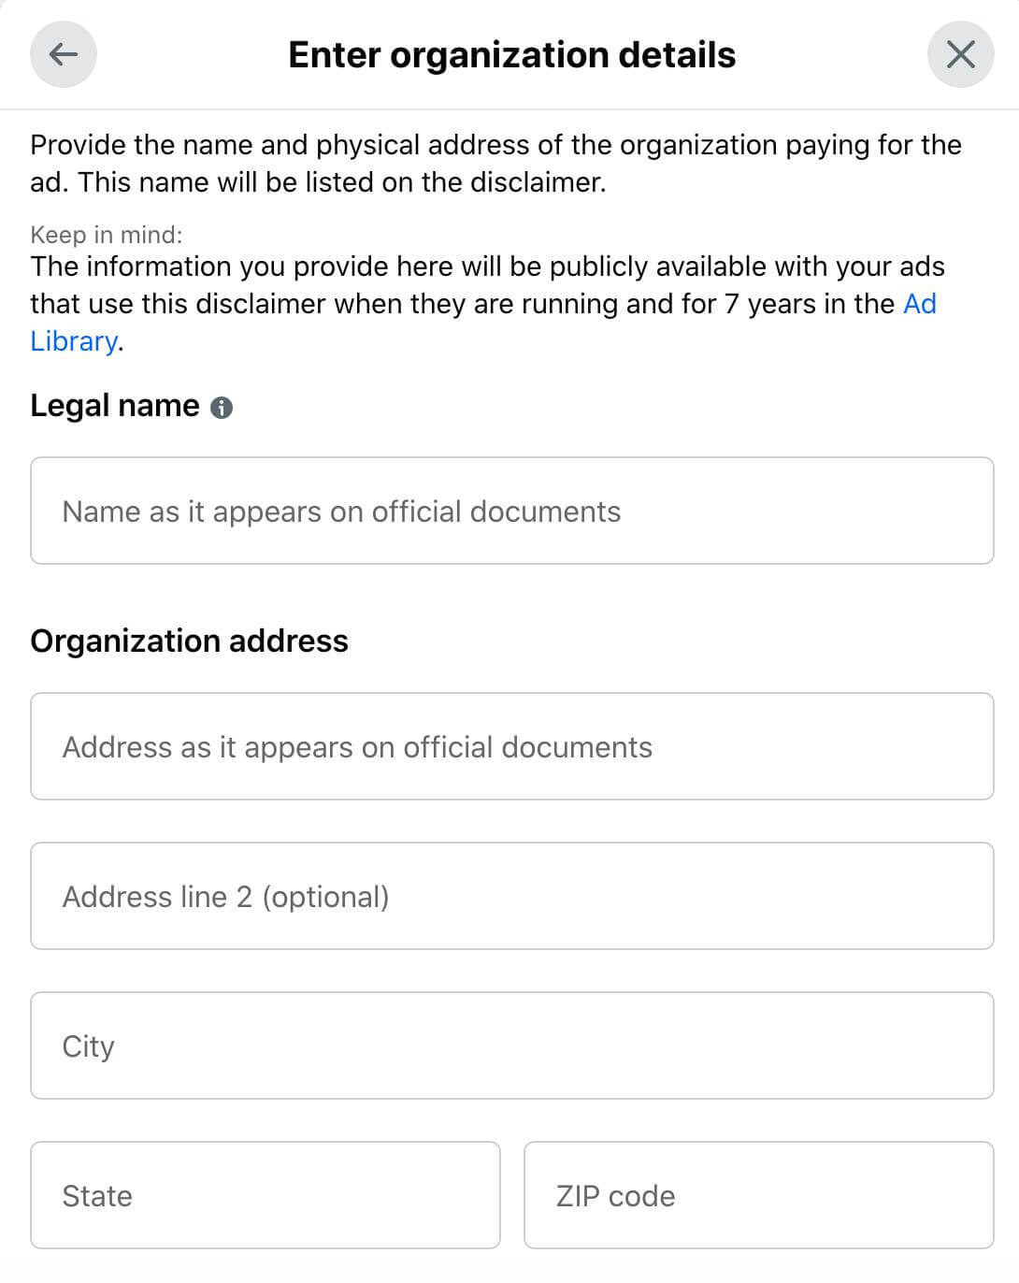Go back using the left arrow icon
1019x1283 pixels.
[x=64, y=54]
